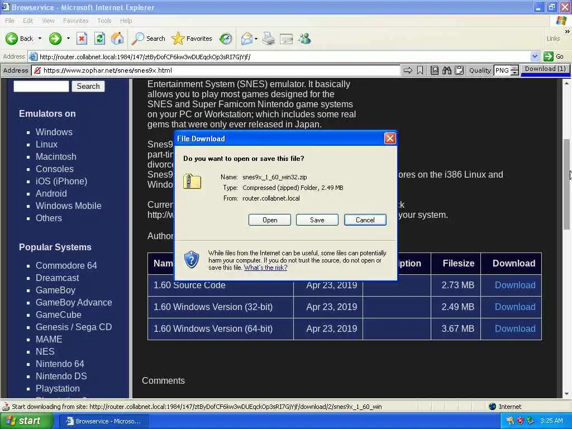
Task: Open the Messenger people icon
Action: [304, 39]
